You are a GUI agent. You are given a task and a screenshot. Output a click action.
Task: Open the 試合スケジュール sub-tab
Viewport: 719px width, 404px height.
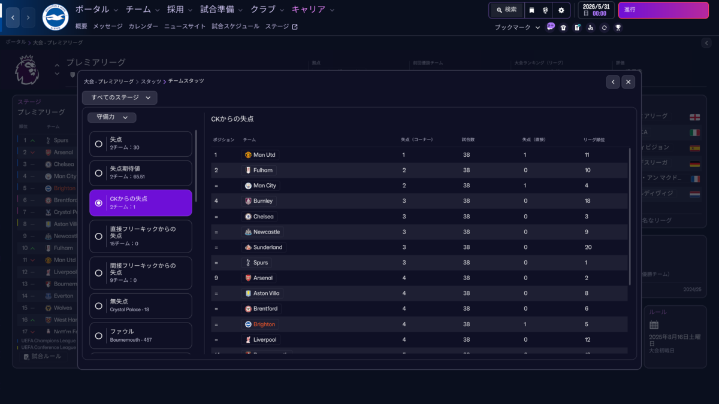pos(235,26)
